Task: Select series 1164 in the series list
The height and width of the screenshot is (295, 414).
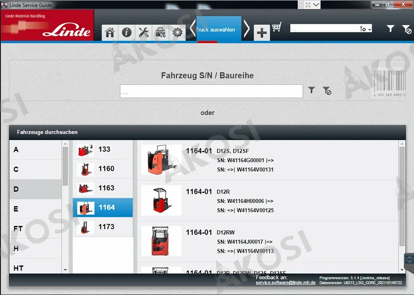Action: [103, 207]
